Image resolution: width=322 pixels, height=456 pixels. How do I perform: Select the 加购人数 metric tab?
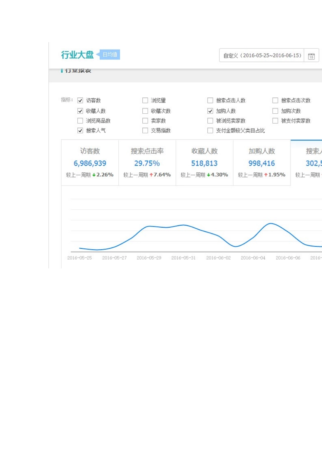262,163
